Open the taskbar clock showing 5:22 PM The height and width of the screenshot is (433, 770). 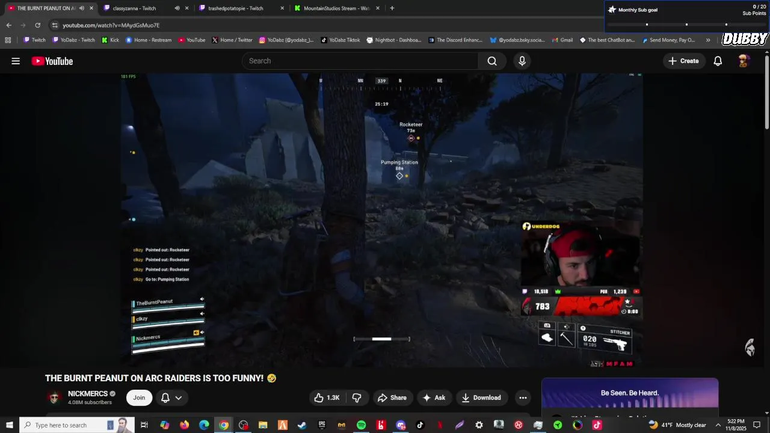point(736,425)
